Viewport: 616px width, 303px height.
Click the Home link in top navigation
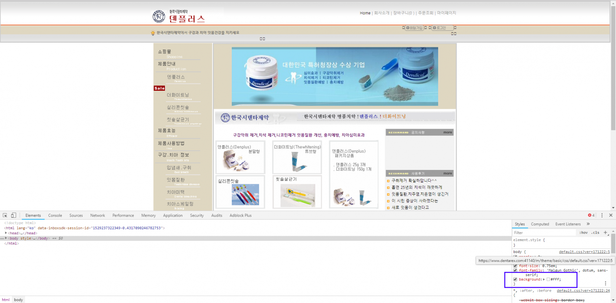pyautogui.click(x=365, y=13)
